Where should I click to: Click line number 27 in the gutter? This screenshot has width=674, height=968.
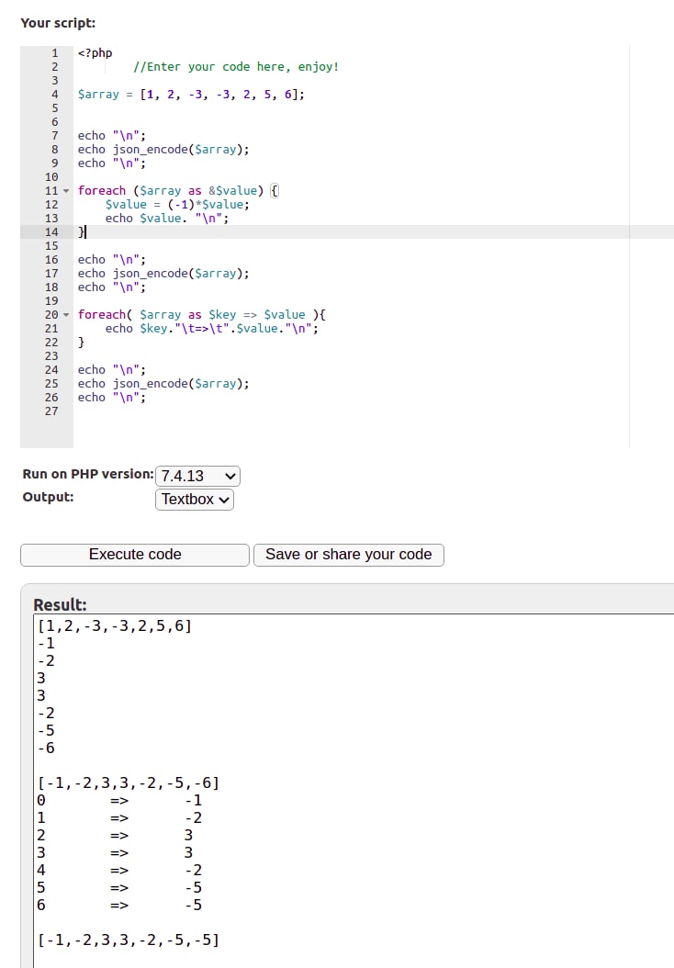click(51, 411)
